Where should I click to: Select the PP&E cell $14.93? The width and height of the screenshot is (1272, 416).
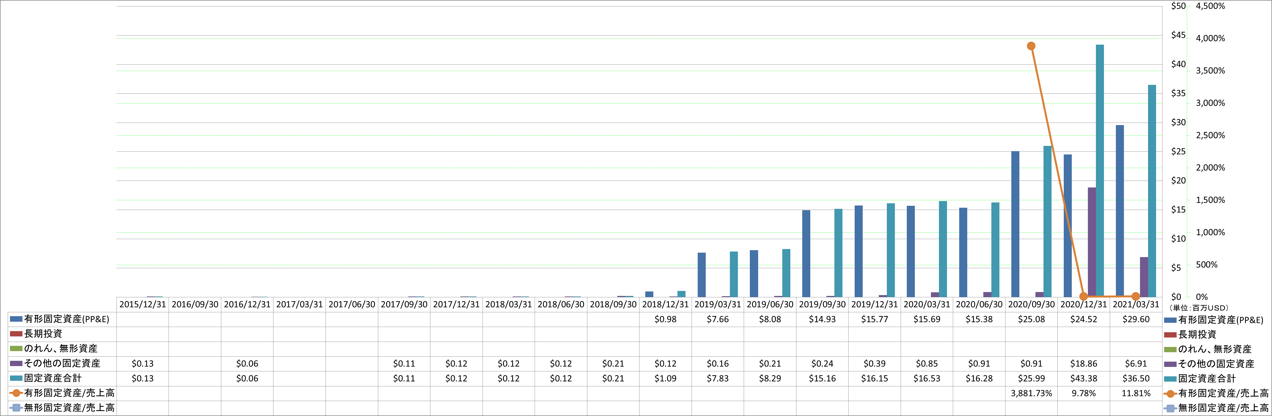(x=822, y=319)
